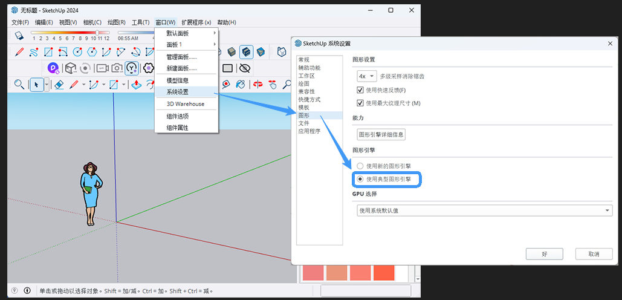Select the Tape Measure tool

[226, 84]
